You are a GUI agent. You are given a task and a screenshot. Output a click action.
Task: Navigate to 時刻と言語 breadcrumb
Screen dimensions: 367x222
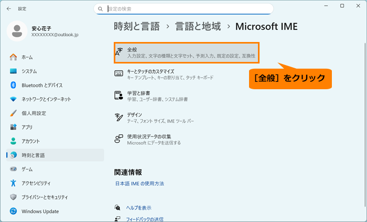pos(137,26)
